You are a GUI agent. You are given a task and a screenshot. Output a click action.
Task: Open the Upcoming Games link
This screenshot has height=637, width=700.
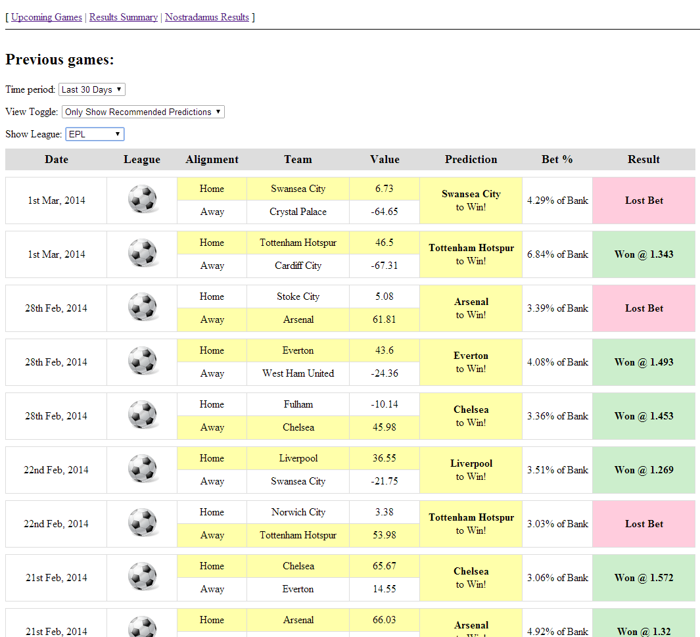coord(47,17)
